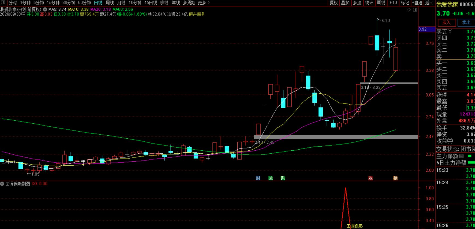Click the diamond icon above the chart

pyautogui.click(x=409, y=10)
